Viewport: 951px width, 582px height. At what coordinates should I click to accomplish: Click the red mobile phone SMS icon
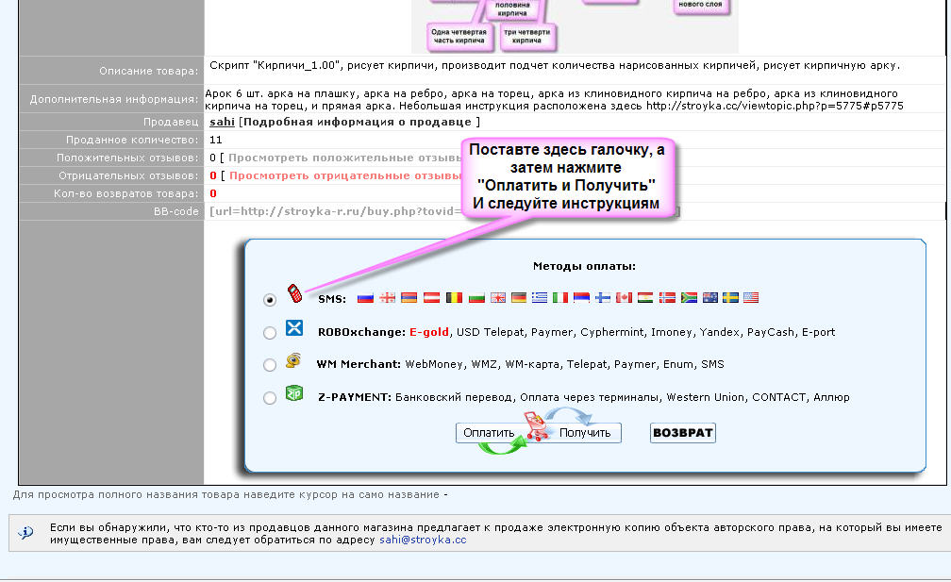click(294, 293)
